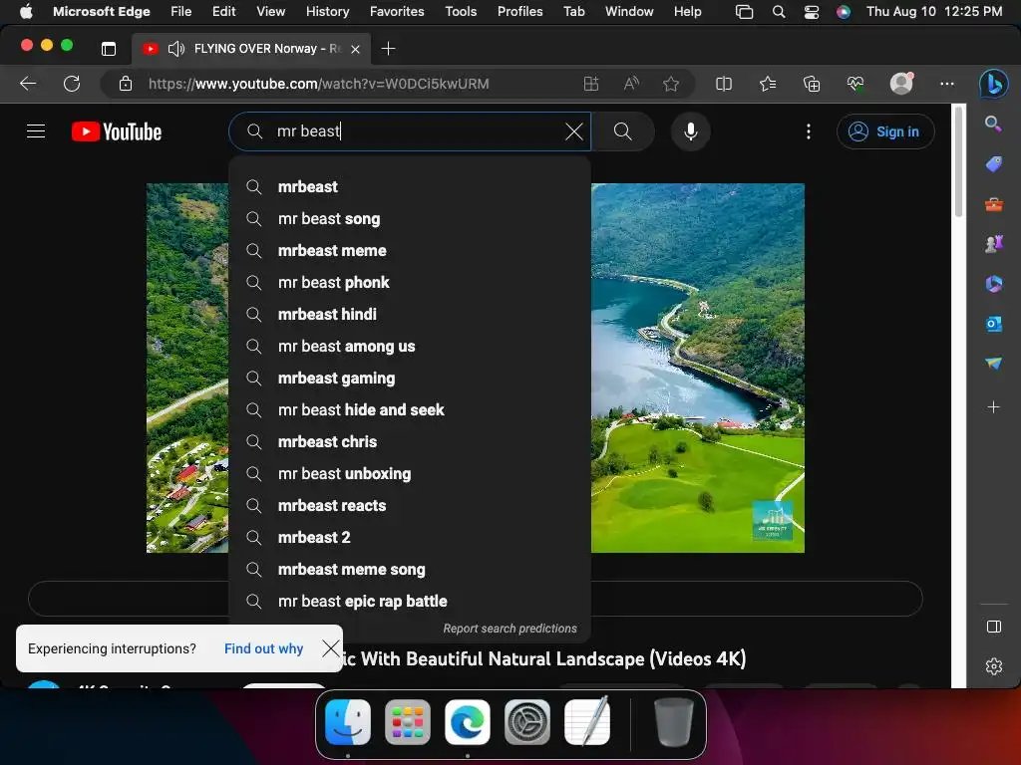The image size is (1021, 765).
Task: Go back with the browser back arrow
Action: click(28, 84)
